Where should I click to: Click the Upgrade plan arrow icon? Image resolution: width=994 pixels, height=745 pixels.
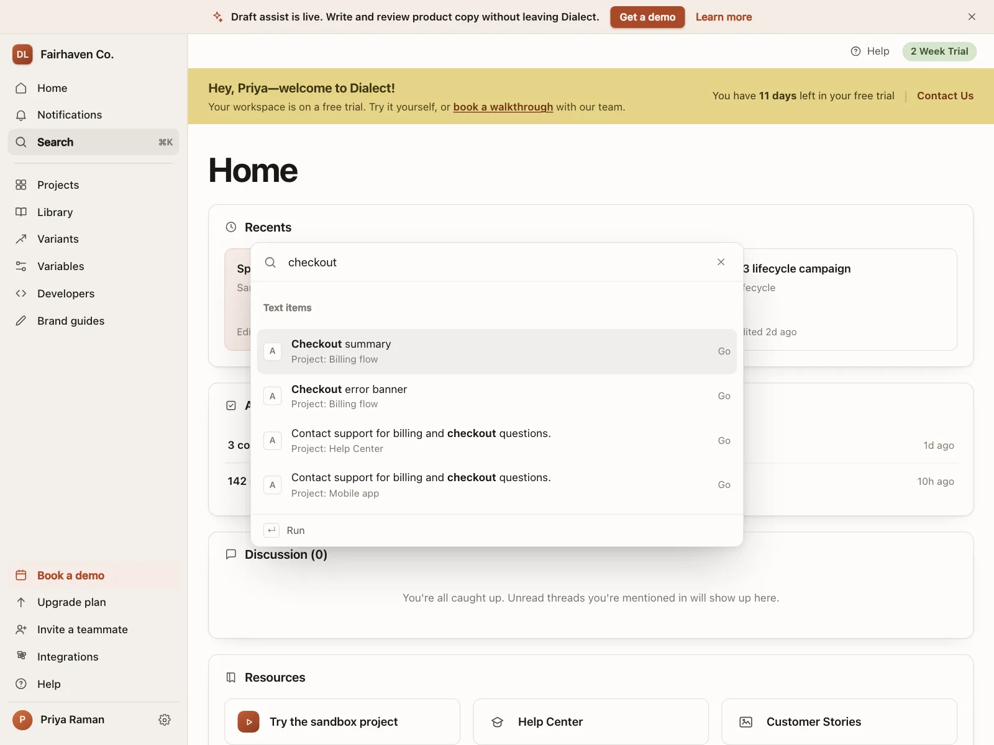click(21, 602)
